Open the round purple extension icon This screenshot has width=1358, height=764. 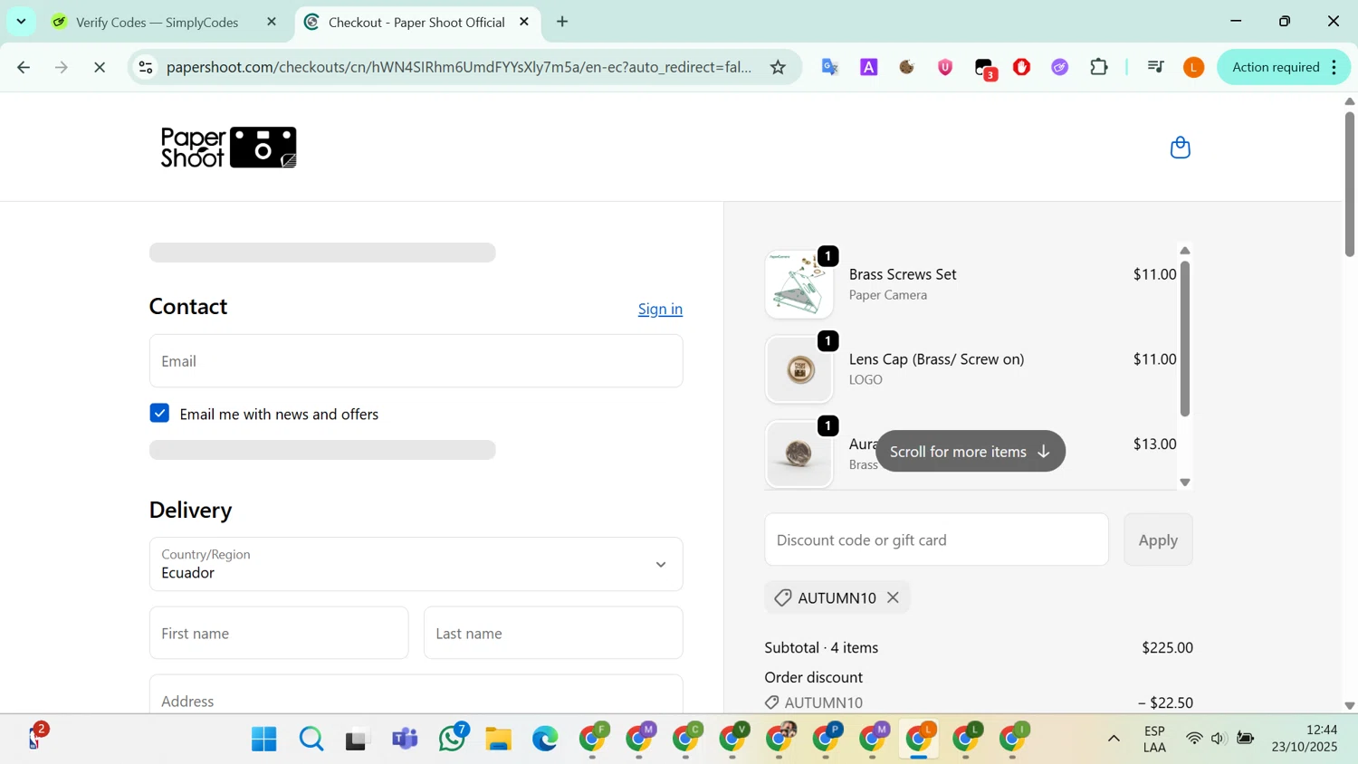[1060, 67]
